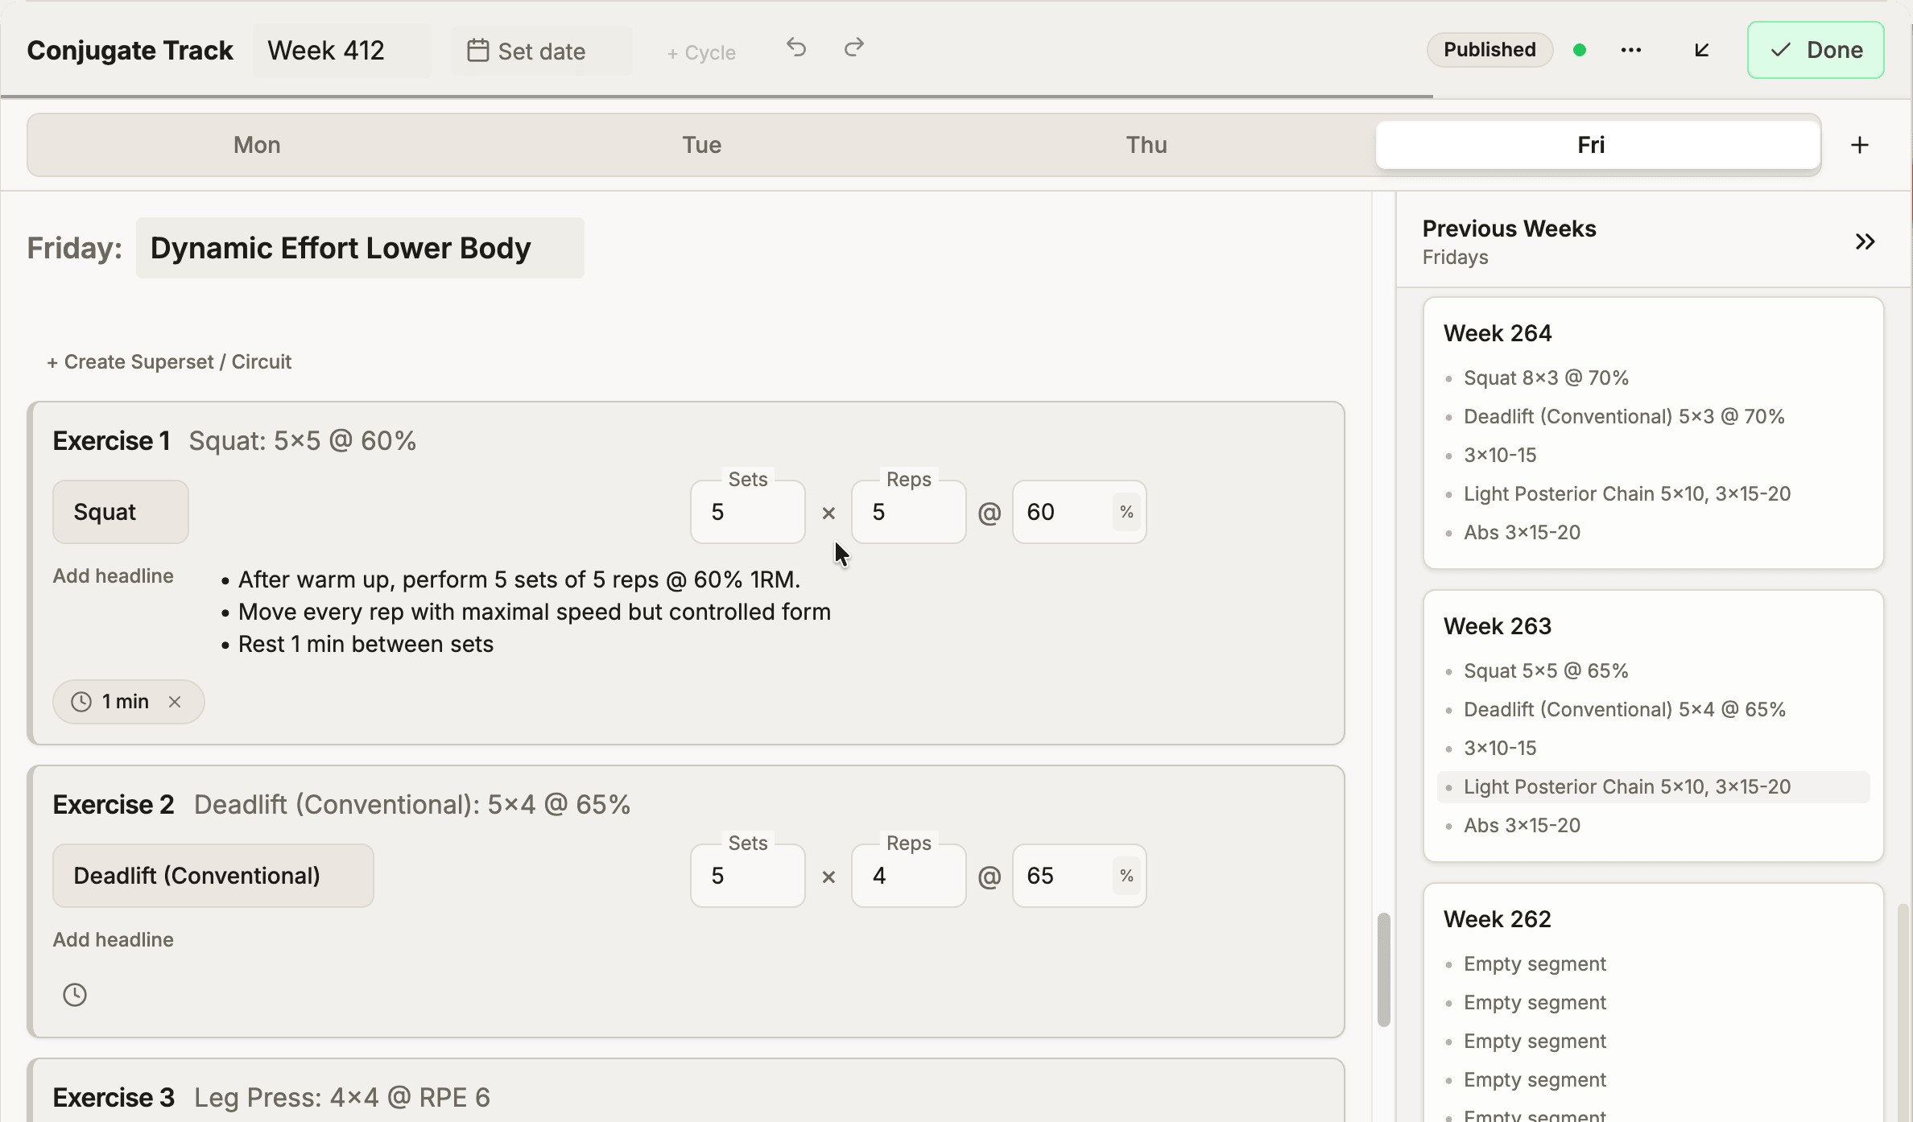Image resolution: width=1913 pixels, height=1122 pixels.
Task: Add rest timer to Deadlift exercise
Action: tap(75, 995)
